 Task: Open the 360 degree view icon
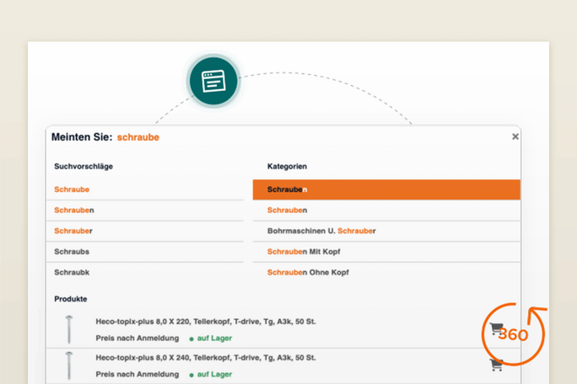(x=514, y=334)
